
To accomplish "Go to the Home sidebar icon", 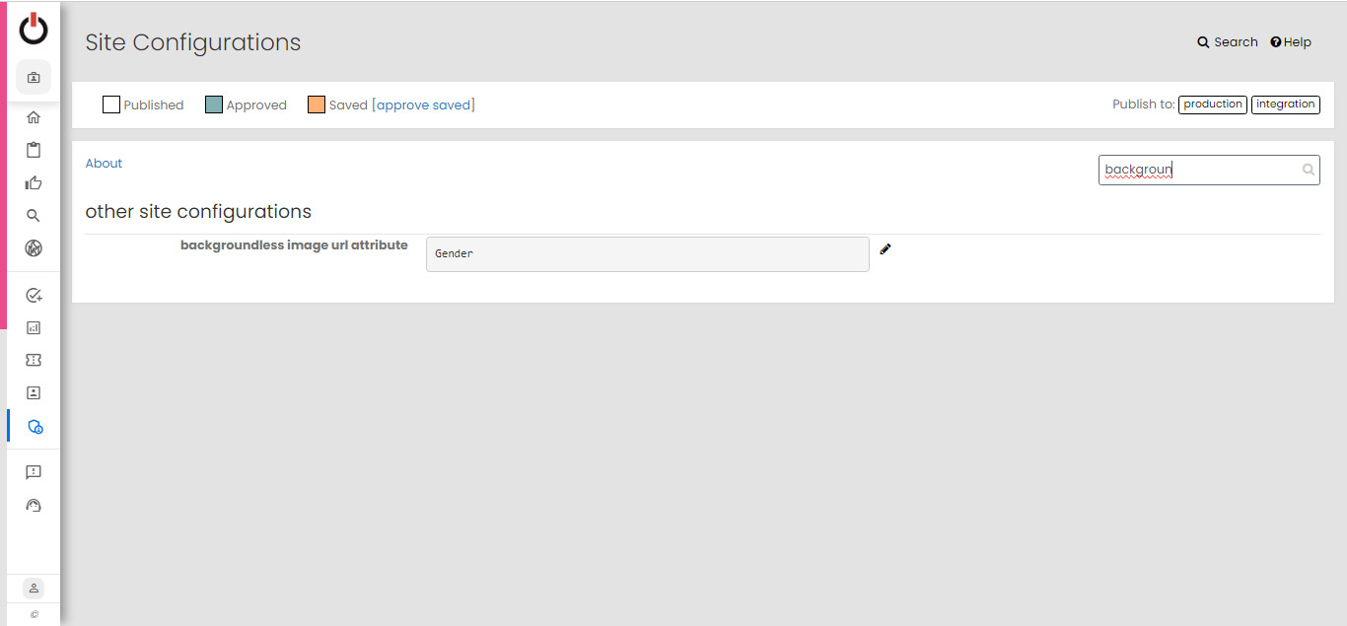I will [x=34, y=117].
